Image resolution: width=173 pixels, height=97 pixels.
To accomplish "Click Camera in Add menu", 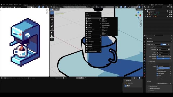I will 93,44.
